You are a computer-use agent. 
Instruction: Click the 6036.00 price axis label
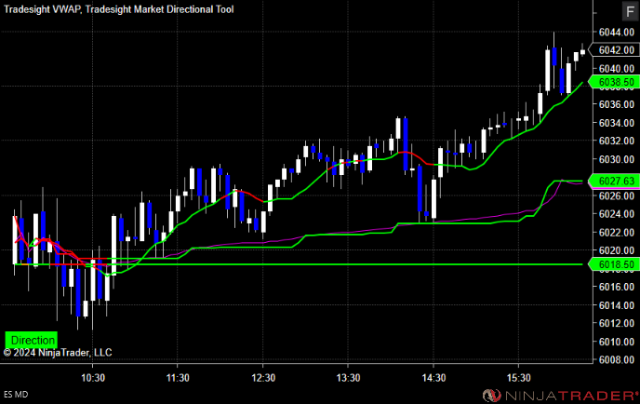(x=617, y=104)
